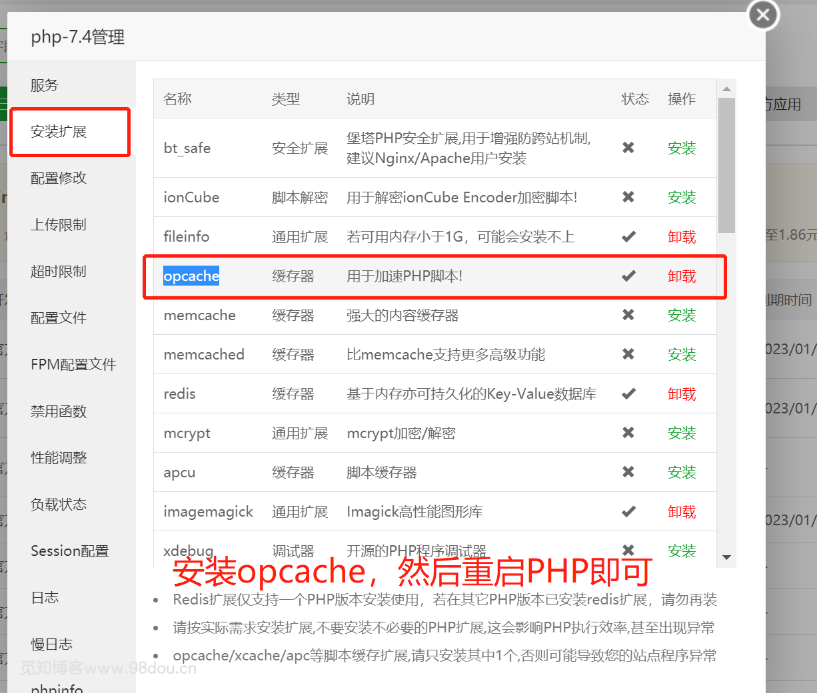
Task: Select the 安装扩展 sidebar tab
Action: (x=70, y=132)
